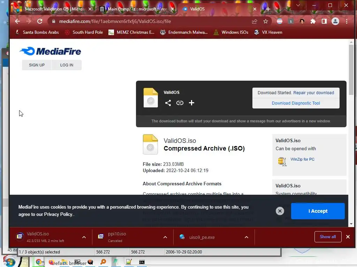The height and width of the screenshot is (267, 357).
Task: Click the SIGN UP button
Action: [37, 65]
